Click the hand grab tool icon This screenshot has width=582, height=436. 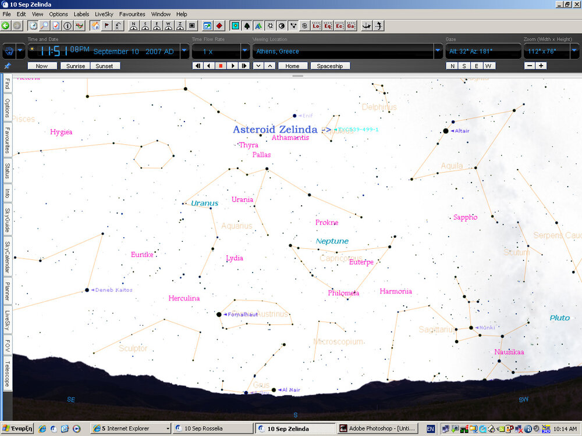(x=9, y=51)
